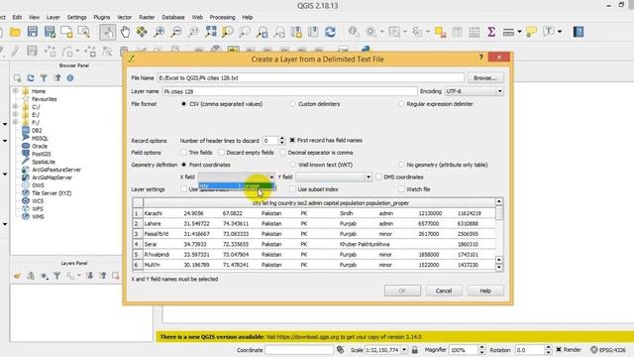Enable Discard empty fields checkbox
The width and height of the screenshot is (634, 357).
[x=222, y=153]
